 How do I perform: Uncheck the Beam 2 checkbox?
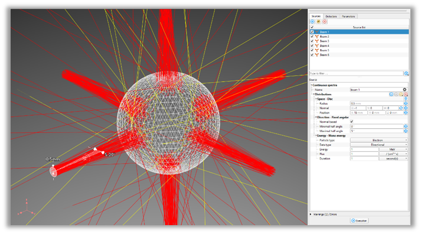click(x=312, y=37)
